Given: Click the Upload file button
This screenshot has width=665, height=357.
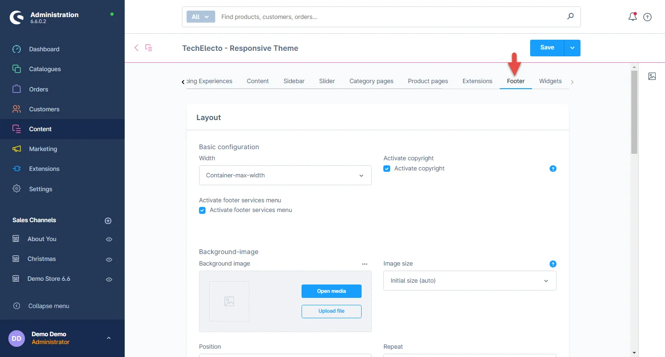Looking at the screenshot, I should 331,311.
